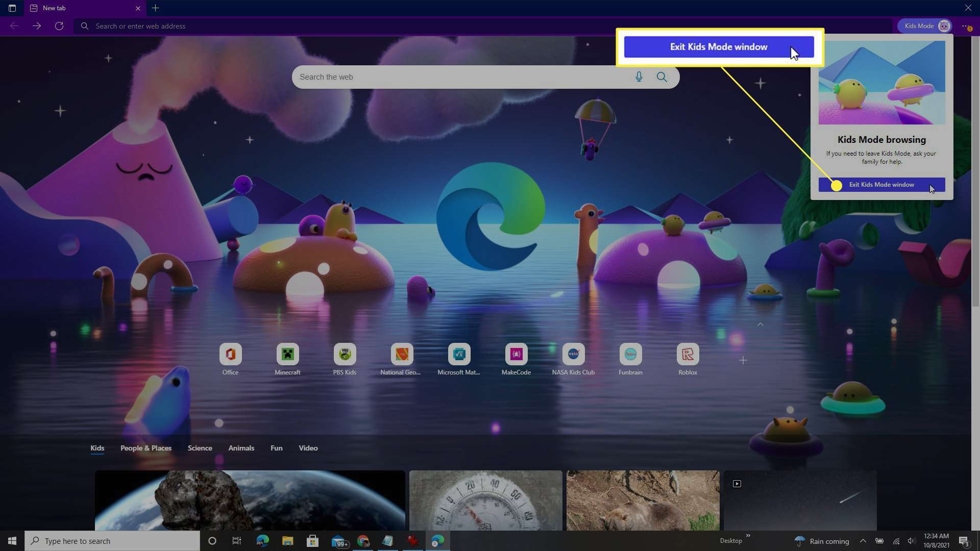
Task: Open Cortana from the taskbar
Action: click(x=212, y=541)
